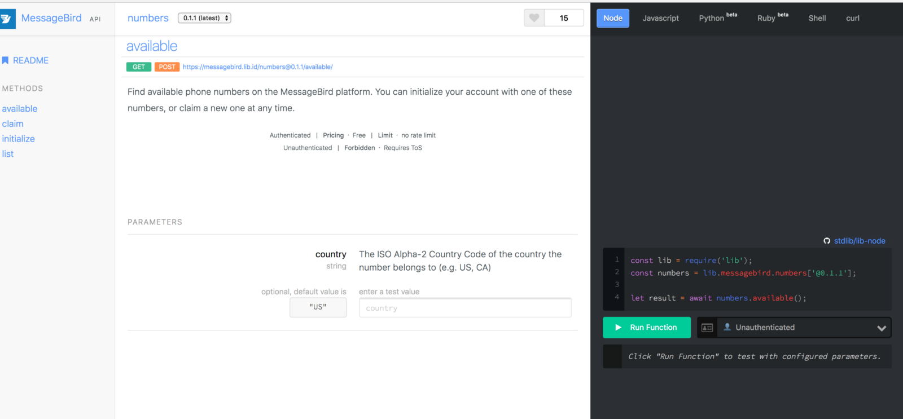Screen dimensions: 903x419
Task: Click the play icon in Run Function
Action: [618, 327]
